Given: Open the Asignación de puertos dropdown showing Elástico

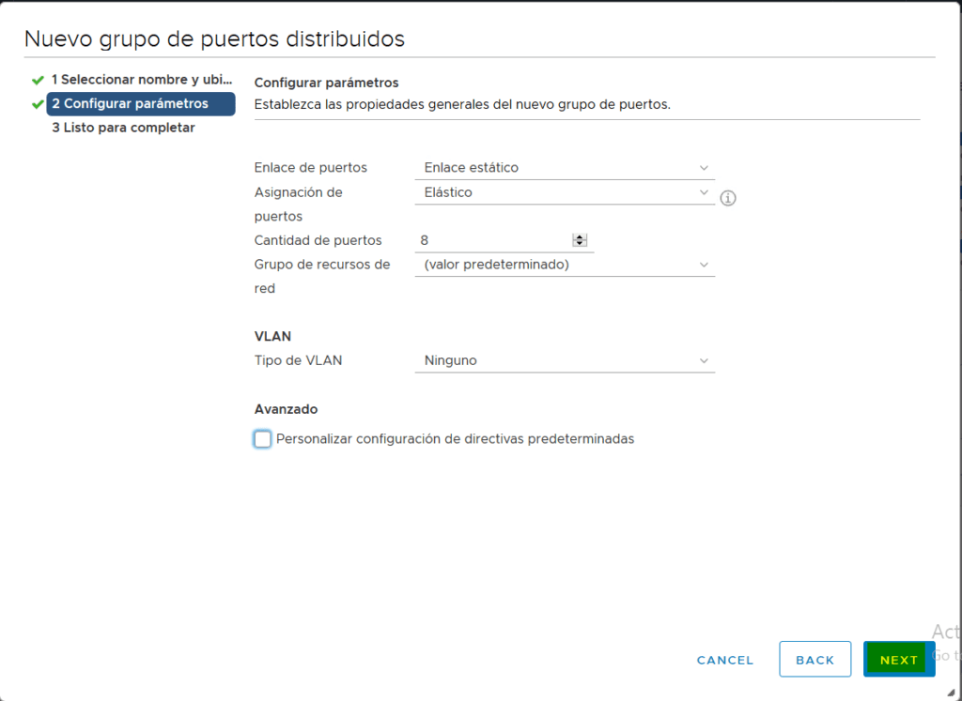Looking at the screenshot, I should (564, 192).
